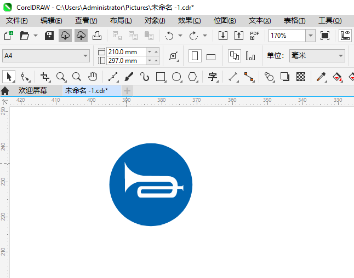
Task: Switch to the 欢迎屏幕 tab
Action: (x=33, y=91)
